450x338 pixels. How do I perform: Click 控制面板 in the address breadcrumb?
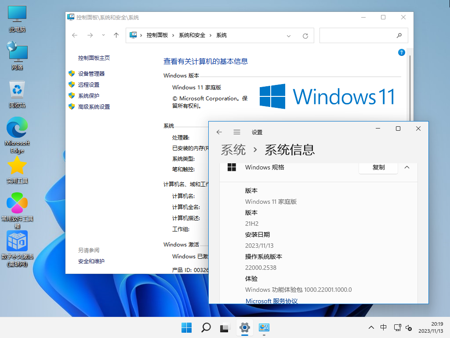pos(157,35)
